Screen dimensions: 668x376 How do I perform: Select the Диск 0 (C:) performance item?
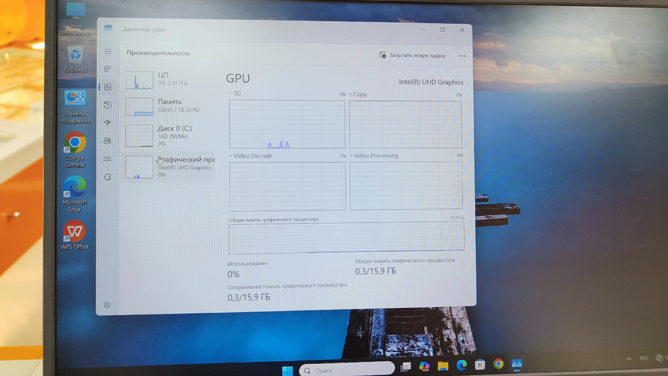[x=168, y=136]
